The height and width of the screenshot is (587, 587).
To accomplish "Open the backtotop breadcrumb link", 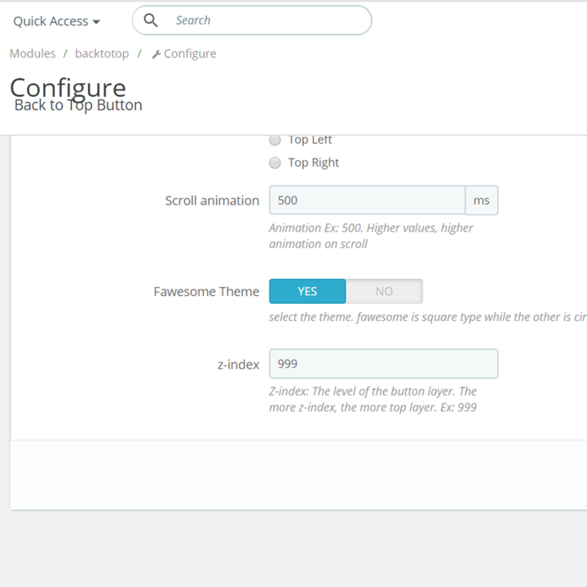I will coord(102,54).
